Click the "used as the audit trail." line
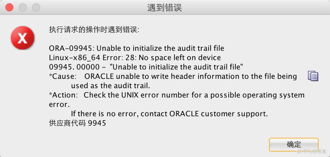Image resolution: width=330 pixels, height=157 pixels. [x=111, y=86]
